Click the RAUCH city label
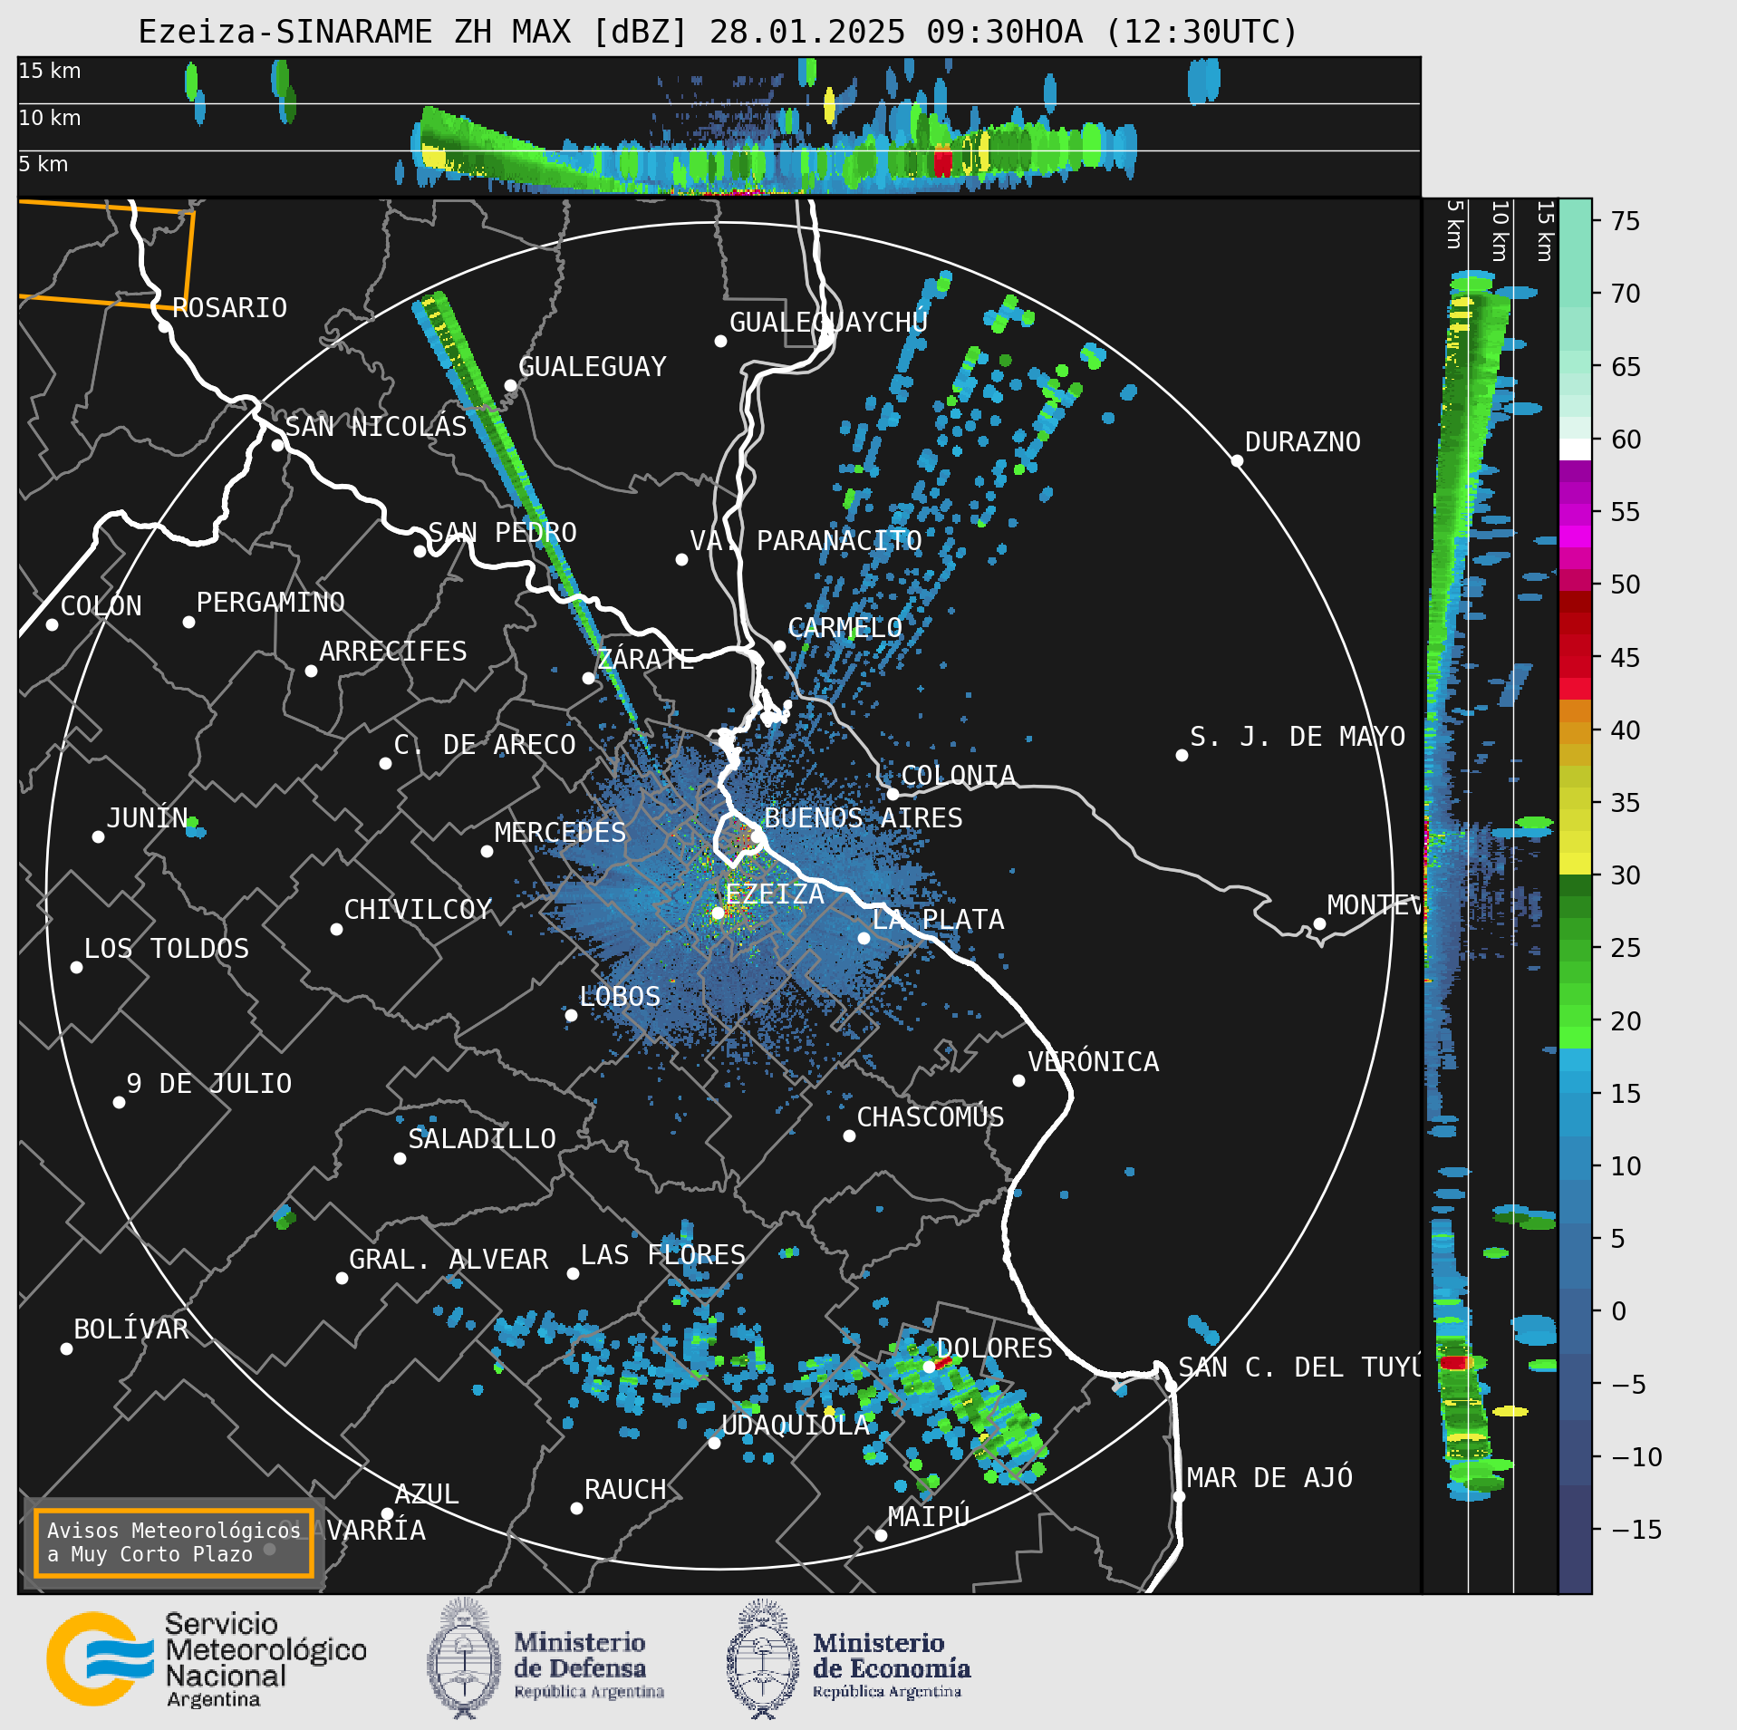Viewport: 1737px width, 1730px height. (625, 1490)
